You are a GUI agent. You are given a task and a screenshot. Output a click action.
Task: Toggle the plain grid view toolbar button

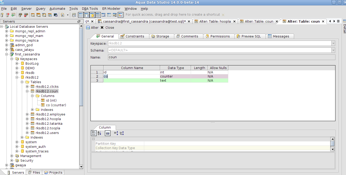(98, 15)
